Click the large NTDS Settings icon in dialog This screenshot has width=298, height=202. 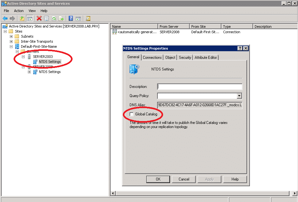[x=135, y=69]
